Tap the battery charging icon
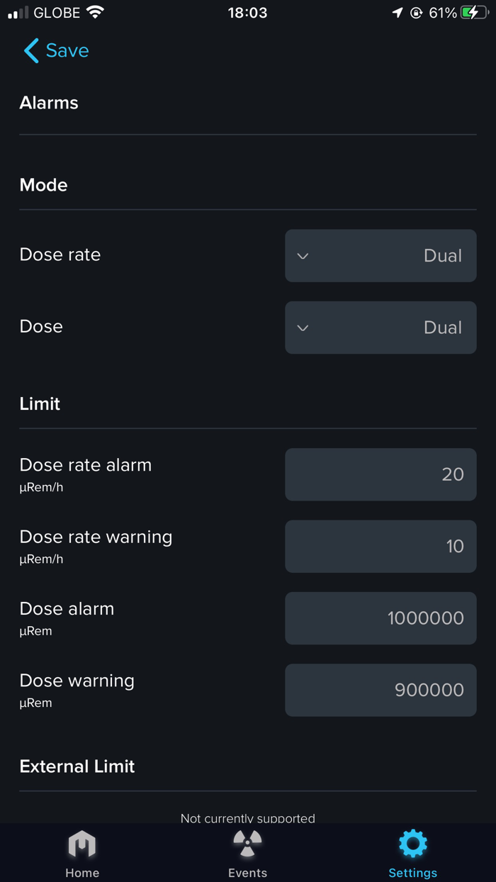 [x=474, y=13]
